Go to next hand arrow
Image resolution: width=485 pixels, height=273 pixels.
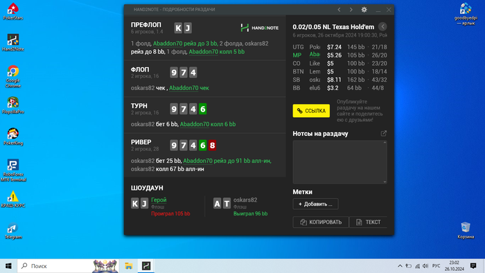pos(351,10)
